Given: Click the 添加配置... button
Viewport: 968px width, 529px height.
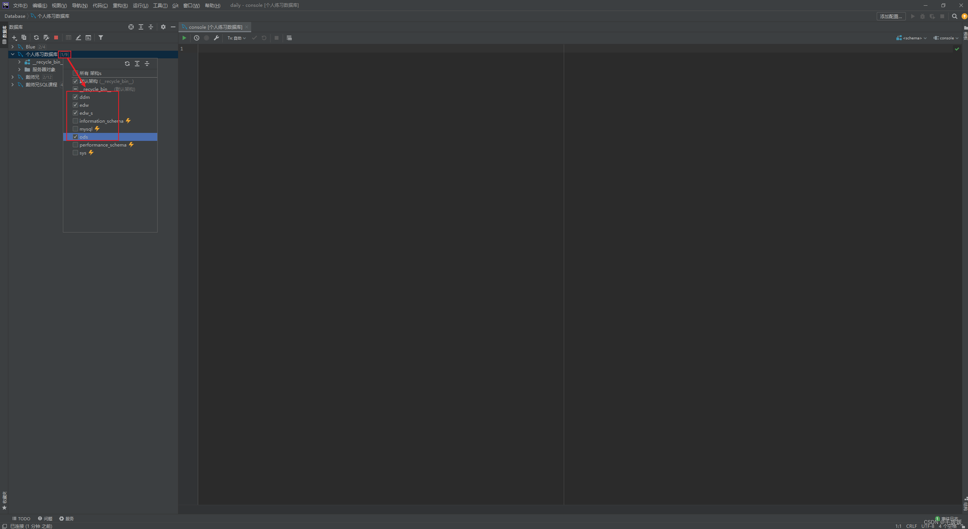Looking at the screenshot, I should pyautogui.click(x=891, y=16).
